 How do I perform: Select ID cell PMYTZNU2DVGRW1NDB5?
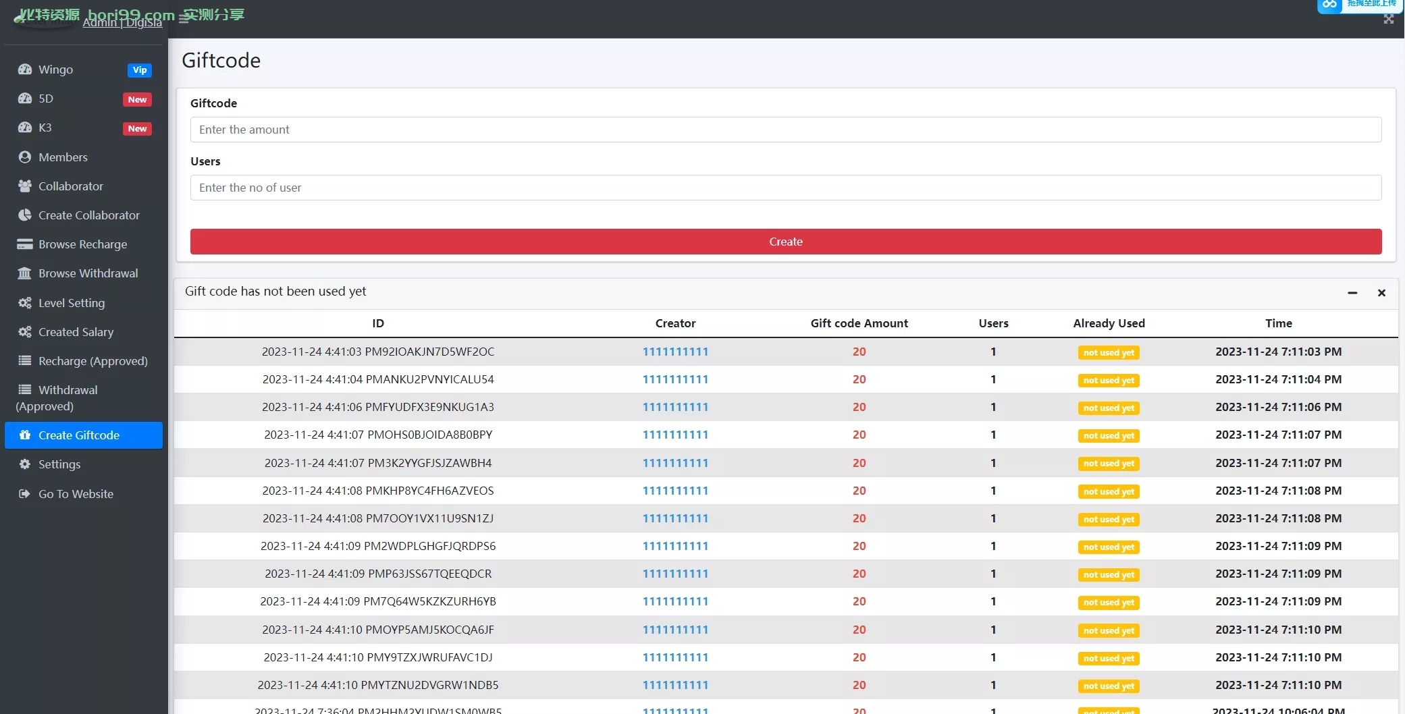378,685
